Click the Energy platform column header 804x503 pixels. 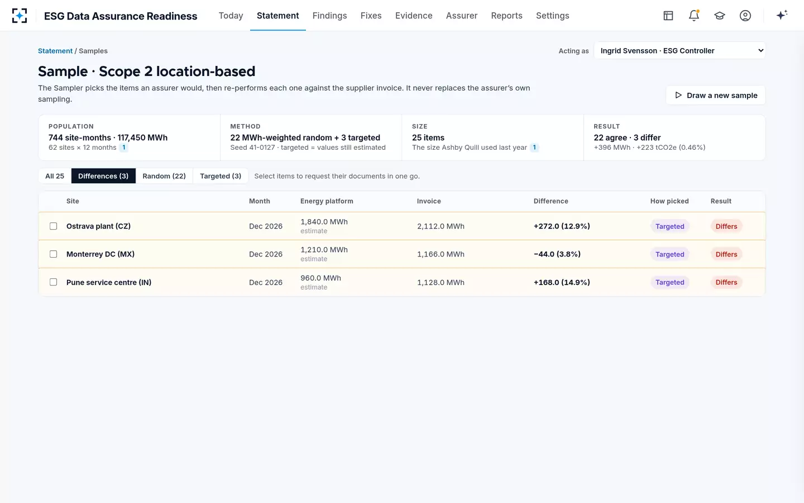327,201
